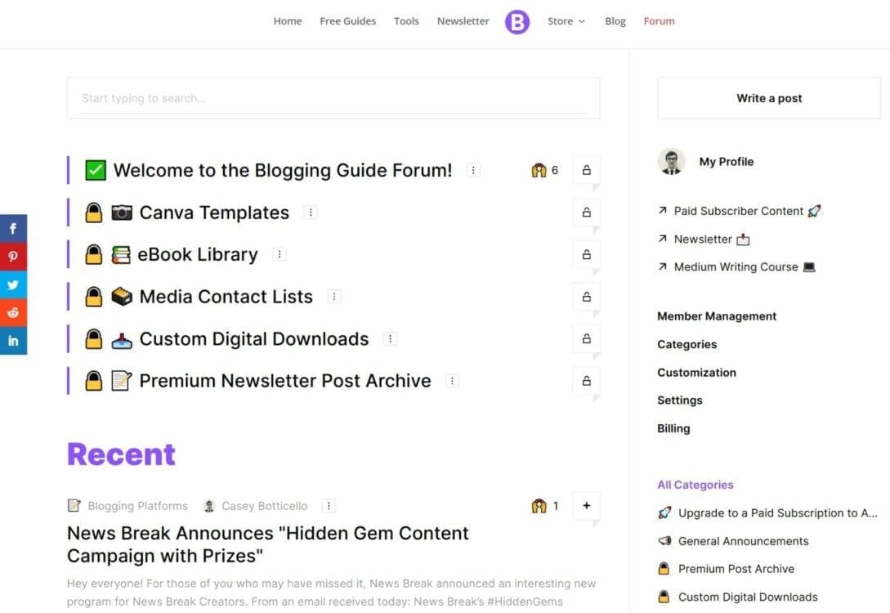The width and height of the screenshot is (890, 613).
Task: Open options menu for Welcome to the Blogging Guide Forum
Action: 473,170
